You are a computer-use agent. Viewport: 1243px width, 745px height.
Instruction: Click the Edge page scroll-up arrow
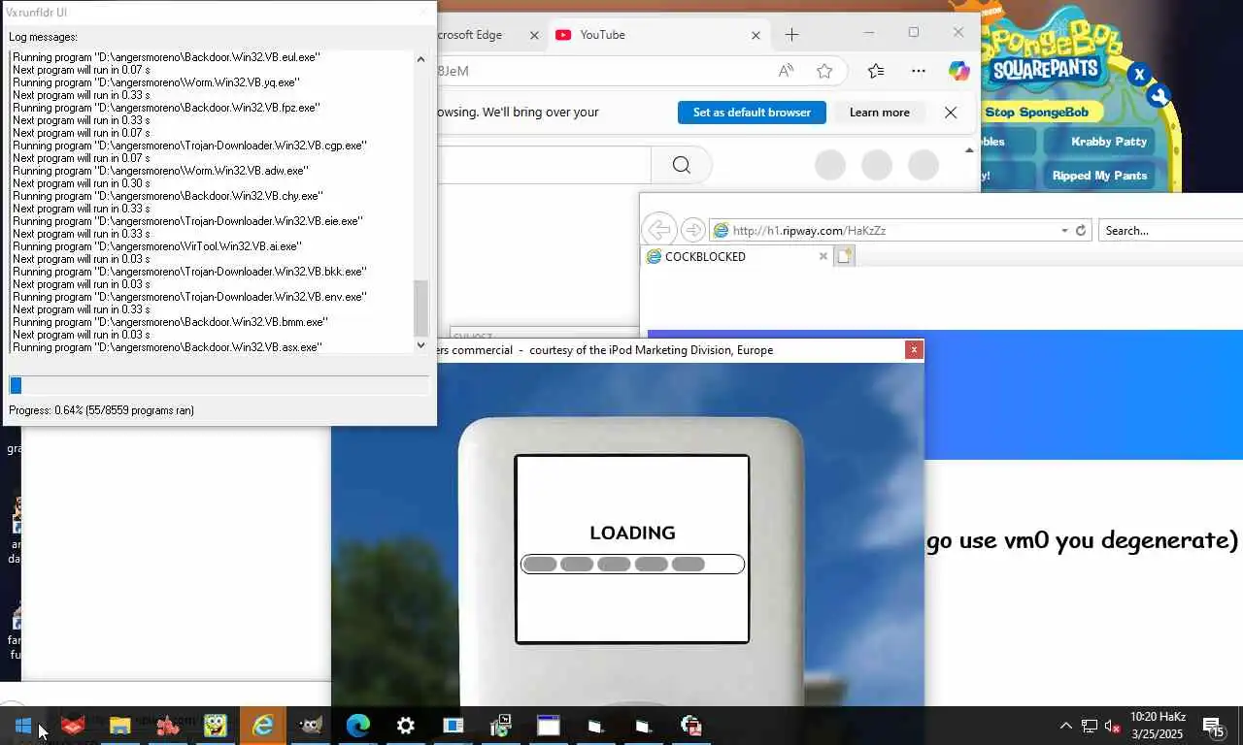969,150
